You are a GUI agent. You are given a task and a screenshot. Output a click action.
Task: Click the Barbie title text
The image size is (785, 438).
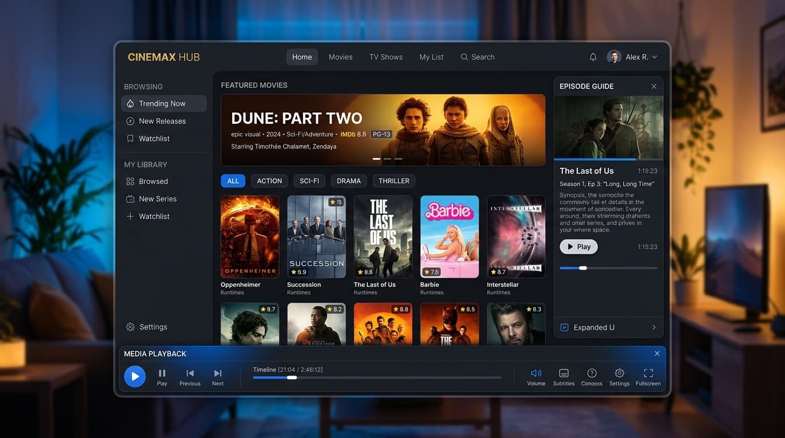[430, 285]
